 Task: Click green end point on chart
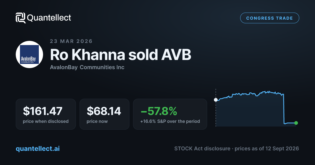point(296,123)
